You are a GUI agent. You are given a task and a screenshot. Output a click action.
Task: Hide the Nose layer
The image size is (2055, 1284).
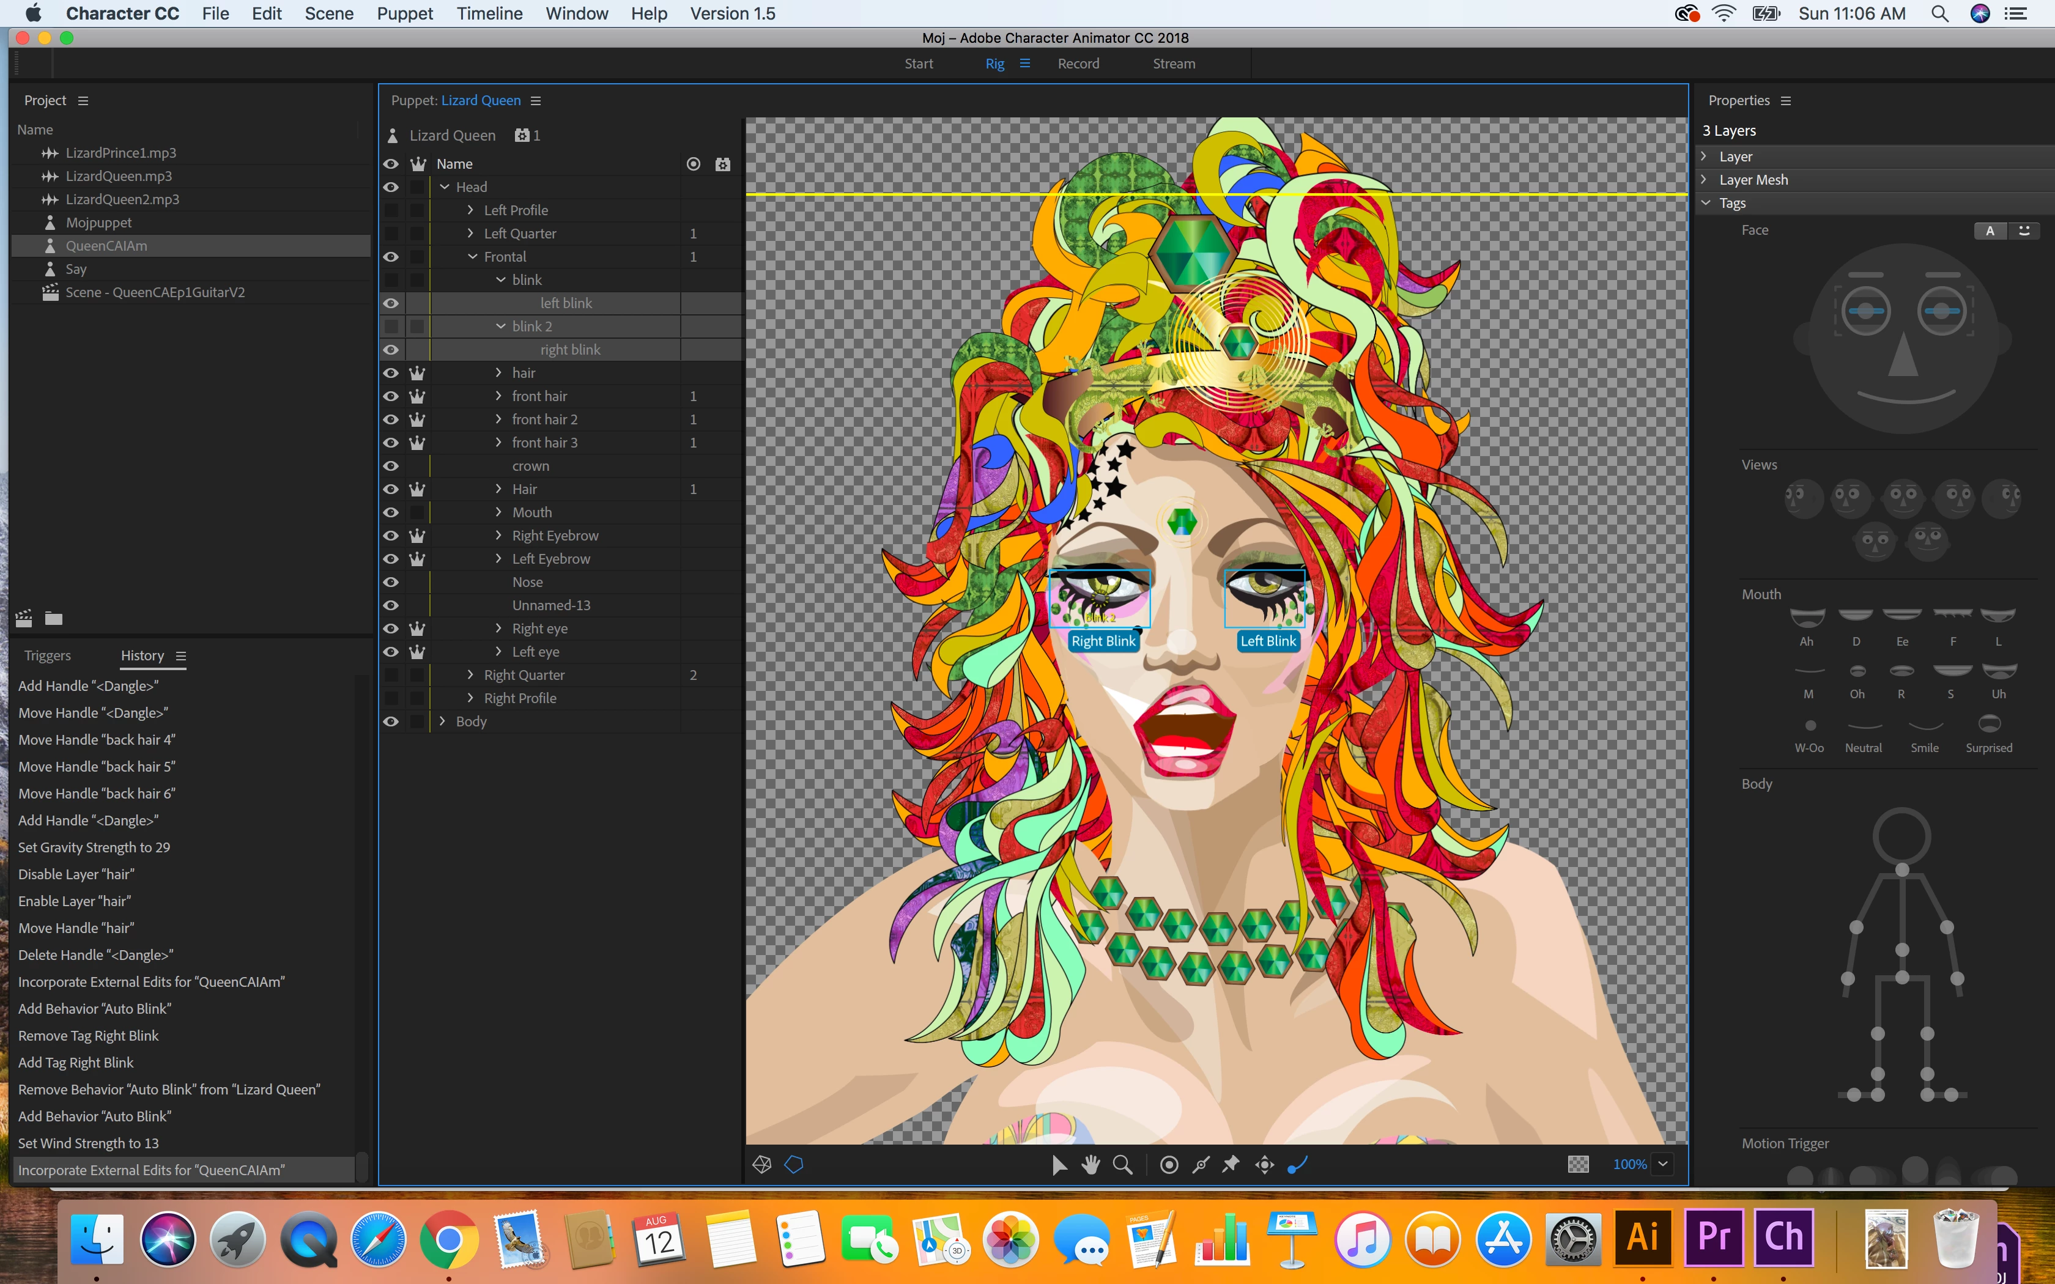(x=391, y=583)
